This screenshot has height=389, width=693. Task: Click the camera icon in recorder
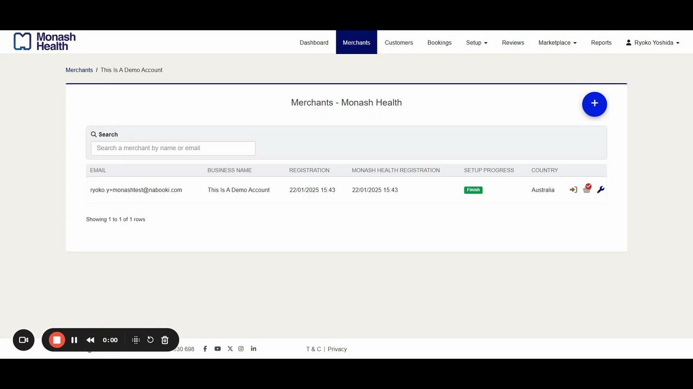tap(24, 340)
